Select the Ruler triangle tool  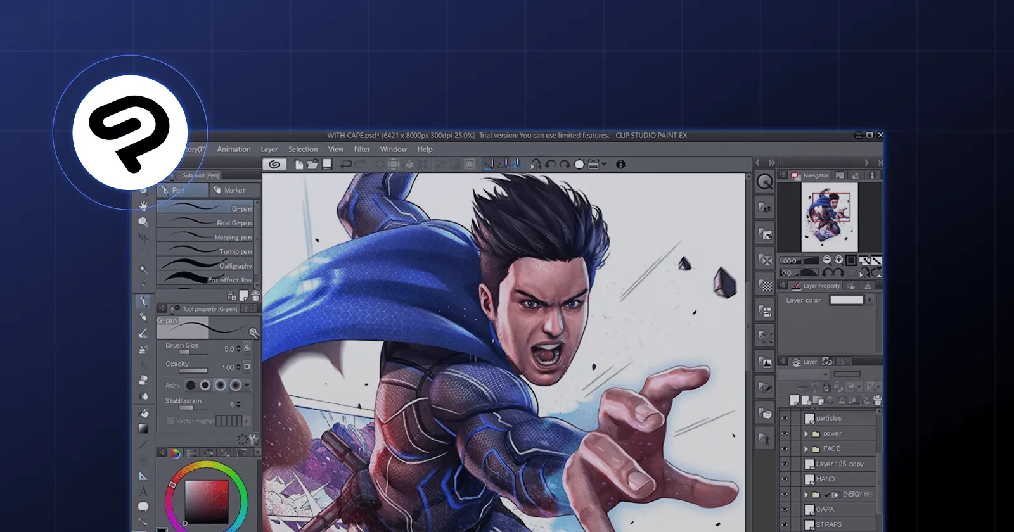click(144, 476)
